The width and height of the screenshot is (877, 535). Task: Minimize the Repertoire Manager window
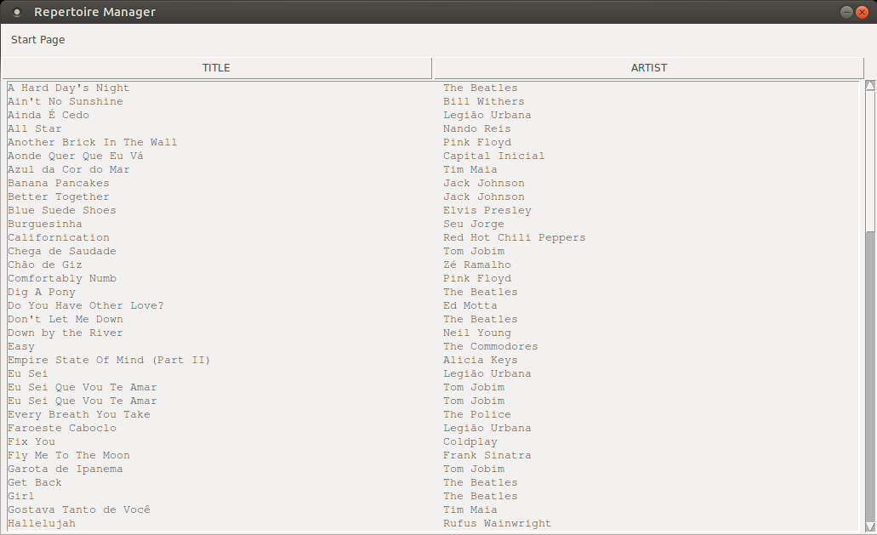[846, 12]
